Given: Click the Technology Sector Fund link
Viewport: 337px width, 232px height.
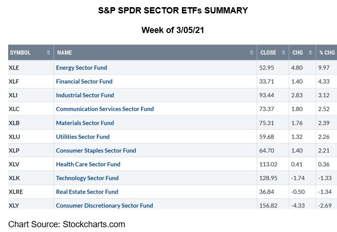Looking at the screenshot, I should [87, 178].
